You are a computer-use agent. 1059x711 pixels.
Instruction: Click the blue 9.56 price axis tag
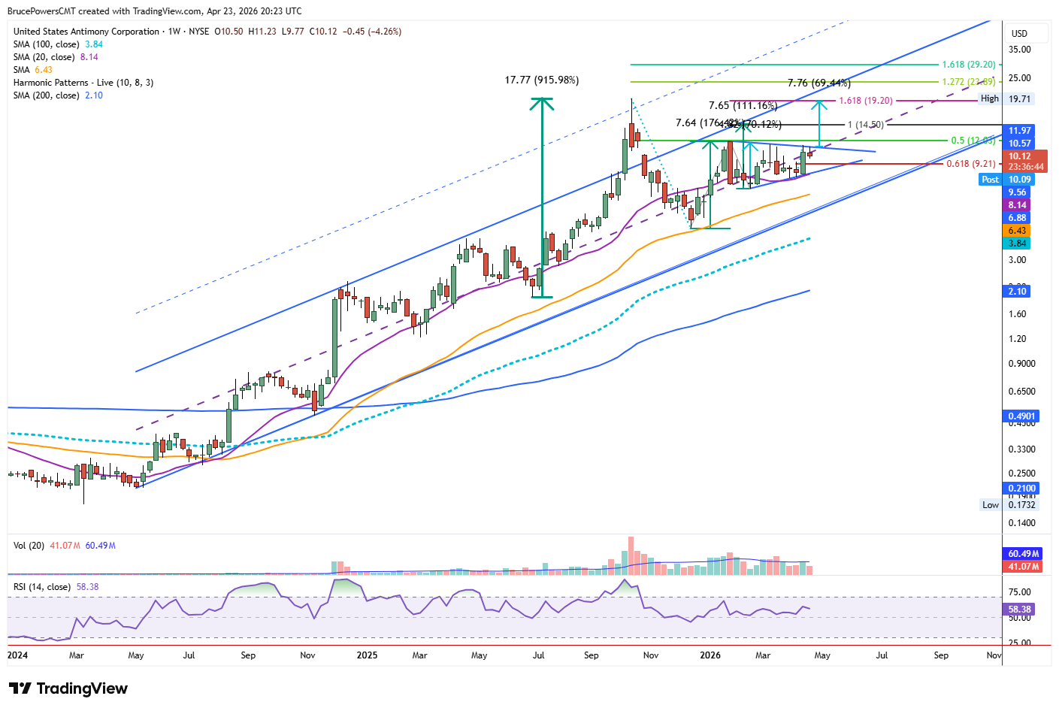[x=1018, y=192]
